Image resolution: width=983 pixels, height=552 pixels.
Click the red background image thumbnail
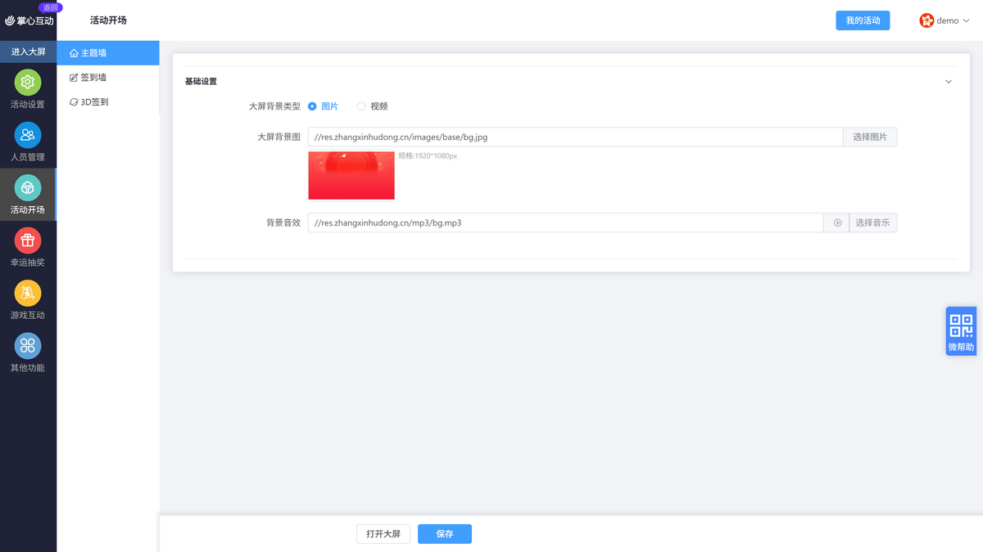351,175
